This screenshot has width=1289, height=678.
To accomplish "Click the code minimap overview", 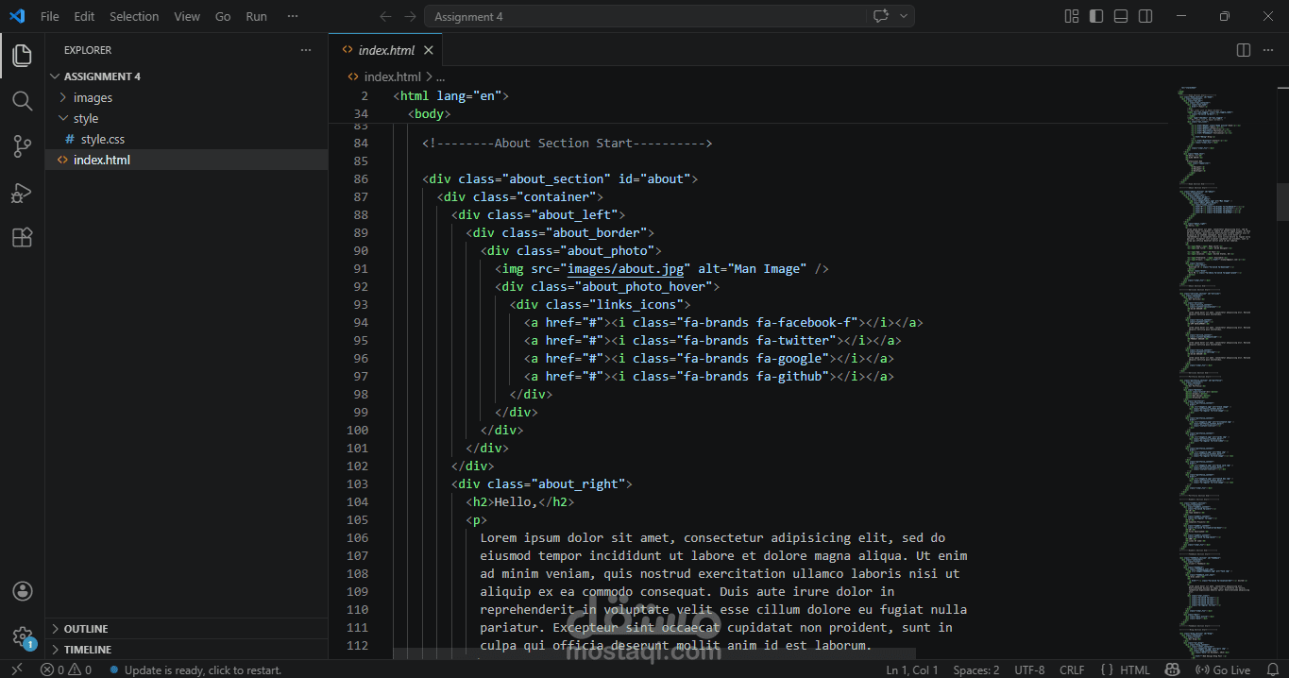I will (1218, 378).
